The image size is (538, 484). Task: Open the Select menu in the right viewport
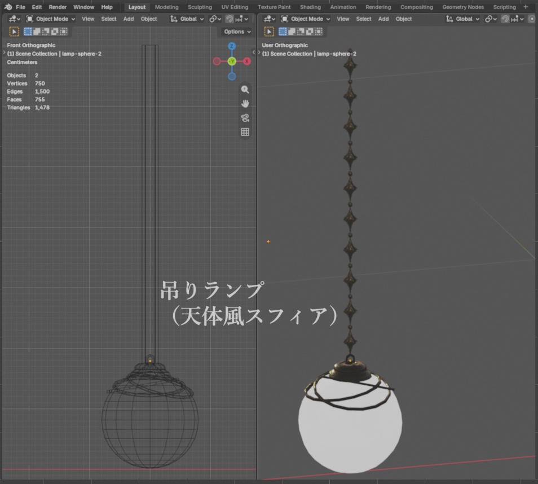(x=364, y=19)
